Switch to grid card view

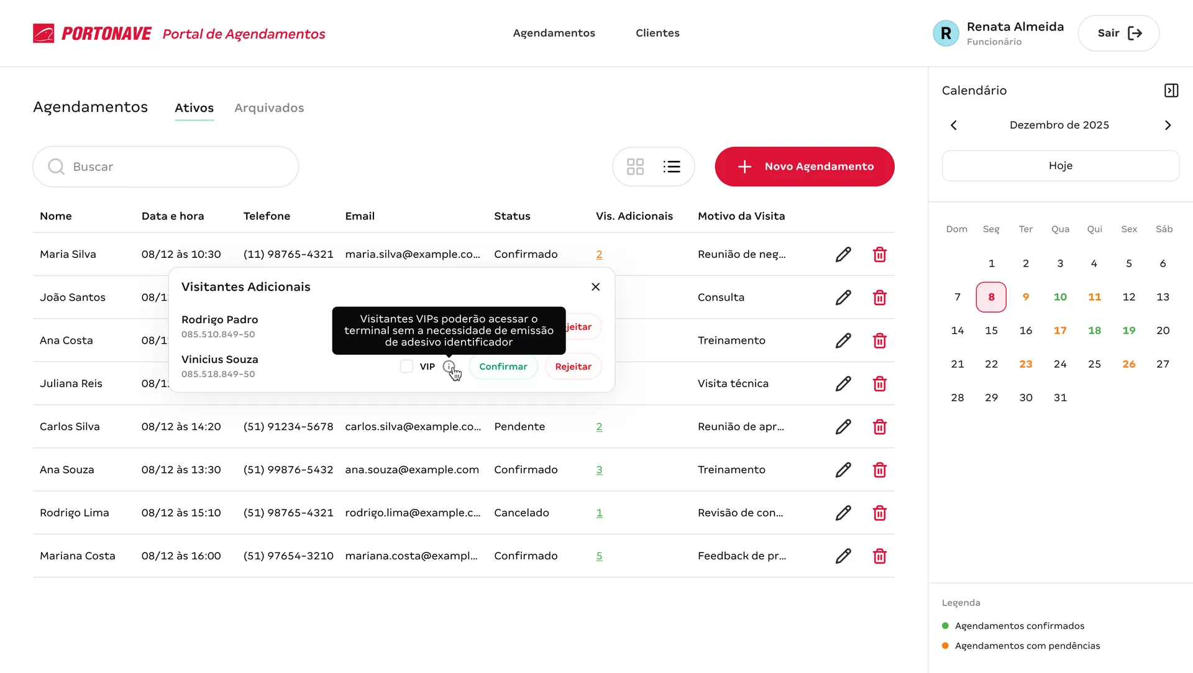[635, 167]
